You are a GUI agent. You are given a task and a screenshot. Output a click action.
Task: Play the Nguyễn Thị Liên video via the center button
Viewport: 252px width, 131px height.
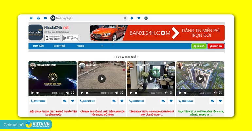(x=200, y=79)
